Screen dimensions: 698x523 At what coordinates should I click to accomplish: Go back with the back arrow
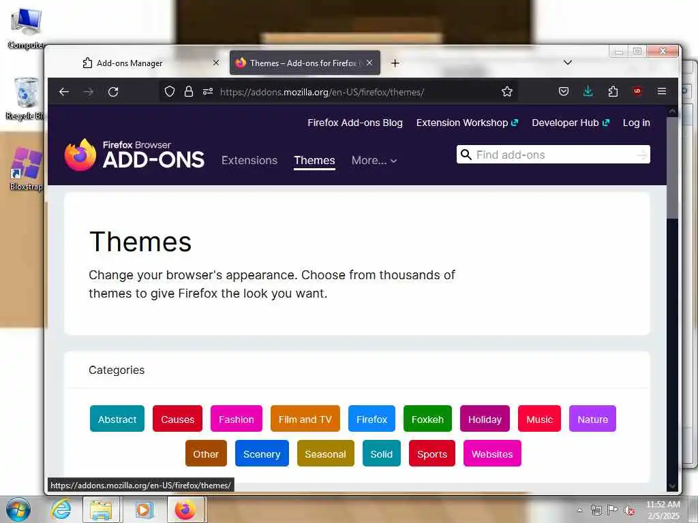point(64,92)
